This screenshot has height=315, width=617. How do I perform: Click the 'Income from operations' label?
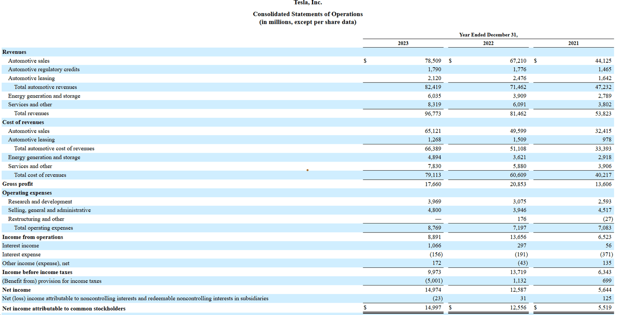[x=33, y=237]
